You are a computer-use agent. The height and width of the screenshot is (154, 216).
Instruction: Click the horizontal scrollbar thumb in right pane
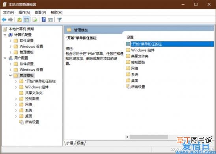pos(149,137)
